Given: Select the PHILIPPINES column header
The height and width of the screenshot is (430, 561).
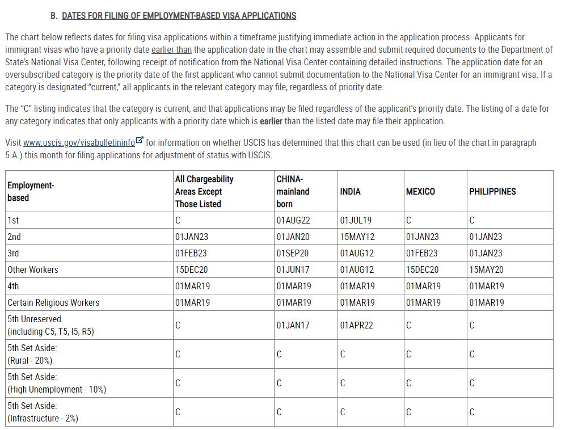Looking at the screenshot, I should click(x=492, y=192).
